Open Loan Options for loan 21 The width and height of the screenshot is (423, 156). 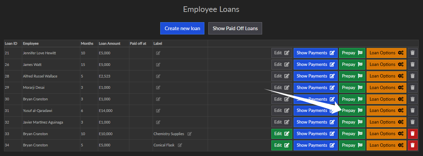387,53
